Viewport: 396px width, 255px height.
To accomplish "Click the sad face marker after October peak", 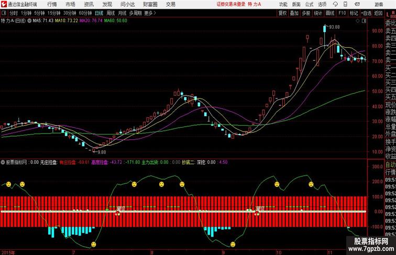I will click(x=311, y=184).
